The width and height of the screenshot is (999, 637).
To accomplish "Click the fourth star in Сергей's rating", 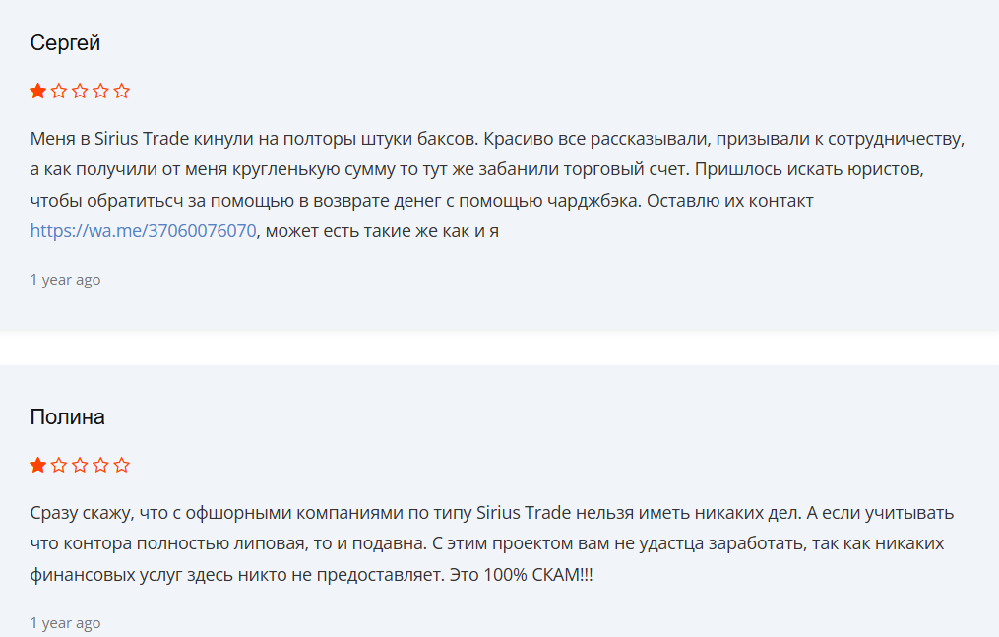I will [100, 90].
